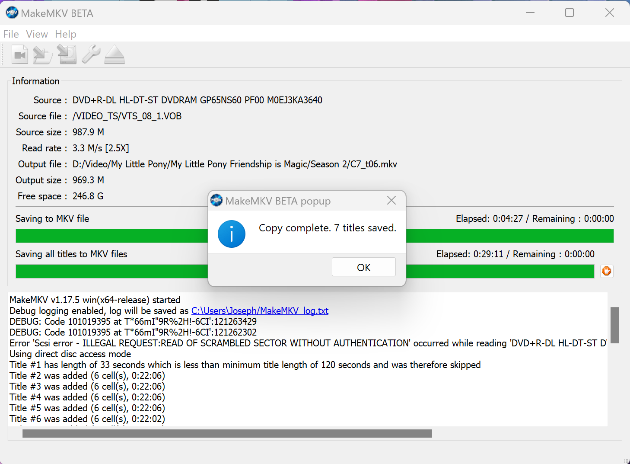This screenshot has height=464, width=630.
Task: Click the Output size value 969.3 M
Action: coord(88,180)
